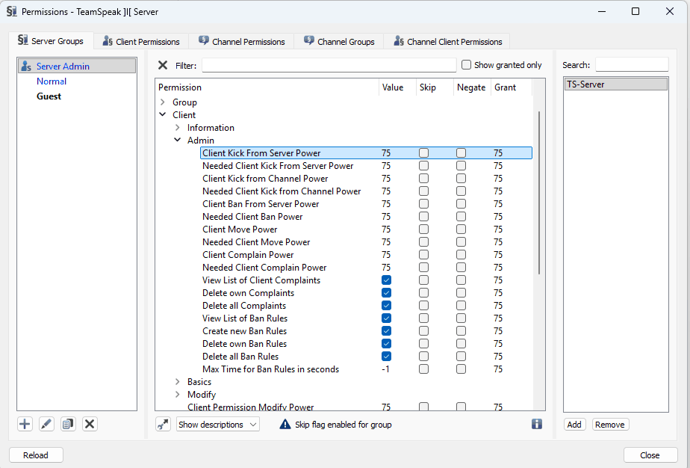Select TS-Server in the client list

point(616,84)
